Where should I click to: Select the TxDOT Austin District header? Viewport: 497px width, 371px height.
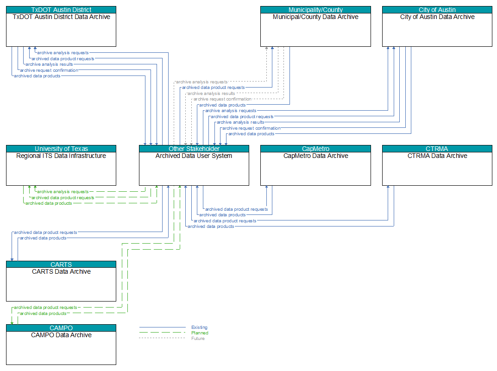[x=61, y=10]
